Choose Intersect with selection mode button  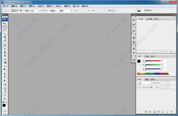(21, 11)
